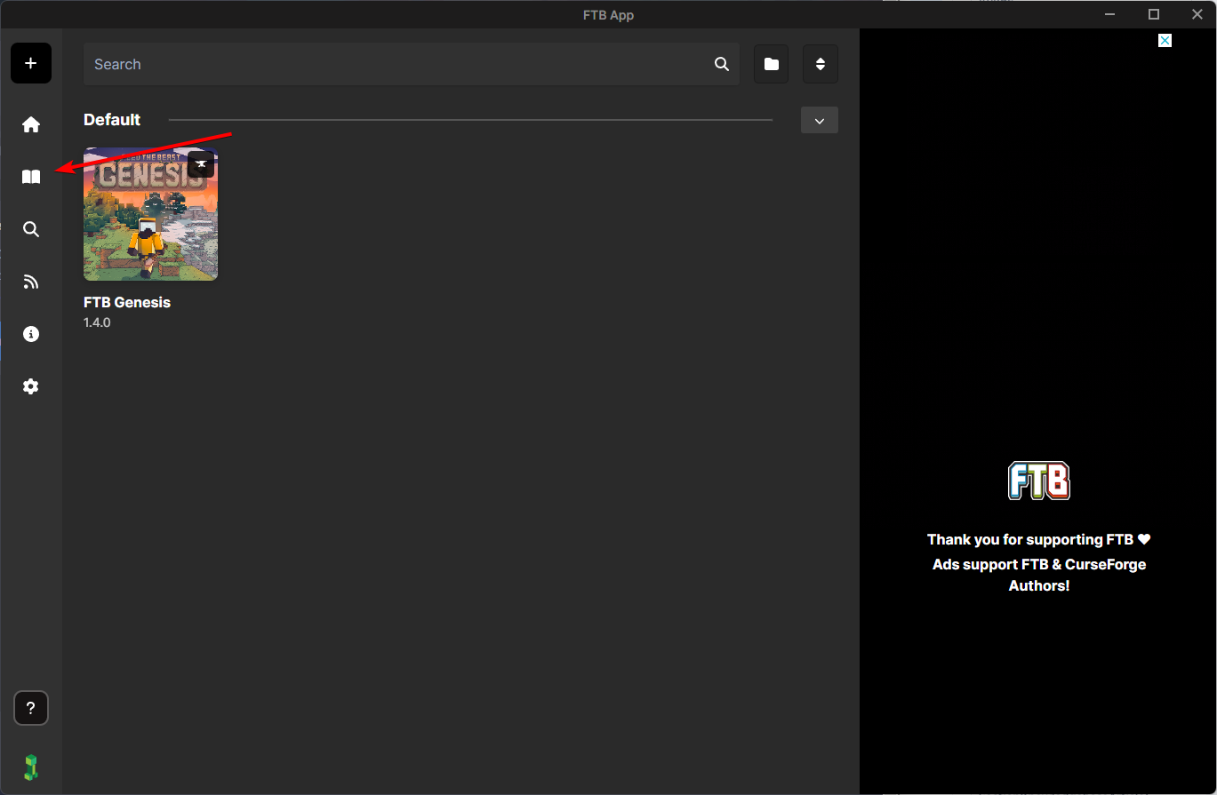Click the version text 1.4.0
Viewport: 1217px width, 795px height.
point(97,322)
